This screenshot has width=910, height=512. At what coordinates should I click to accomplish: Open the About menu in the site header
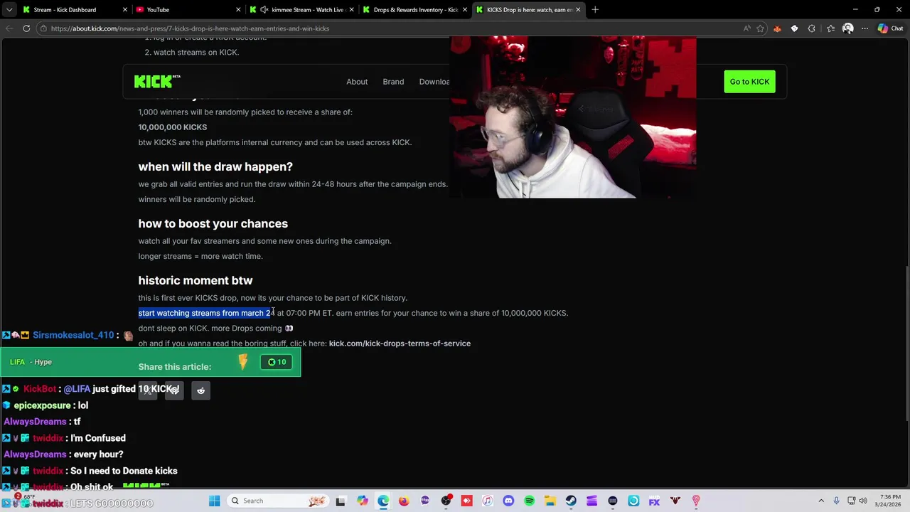(357, 82)
